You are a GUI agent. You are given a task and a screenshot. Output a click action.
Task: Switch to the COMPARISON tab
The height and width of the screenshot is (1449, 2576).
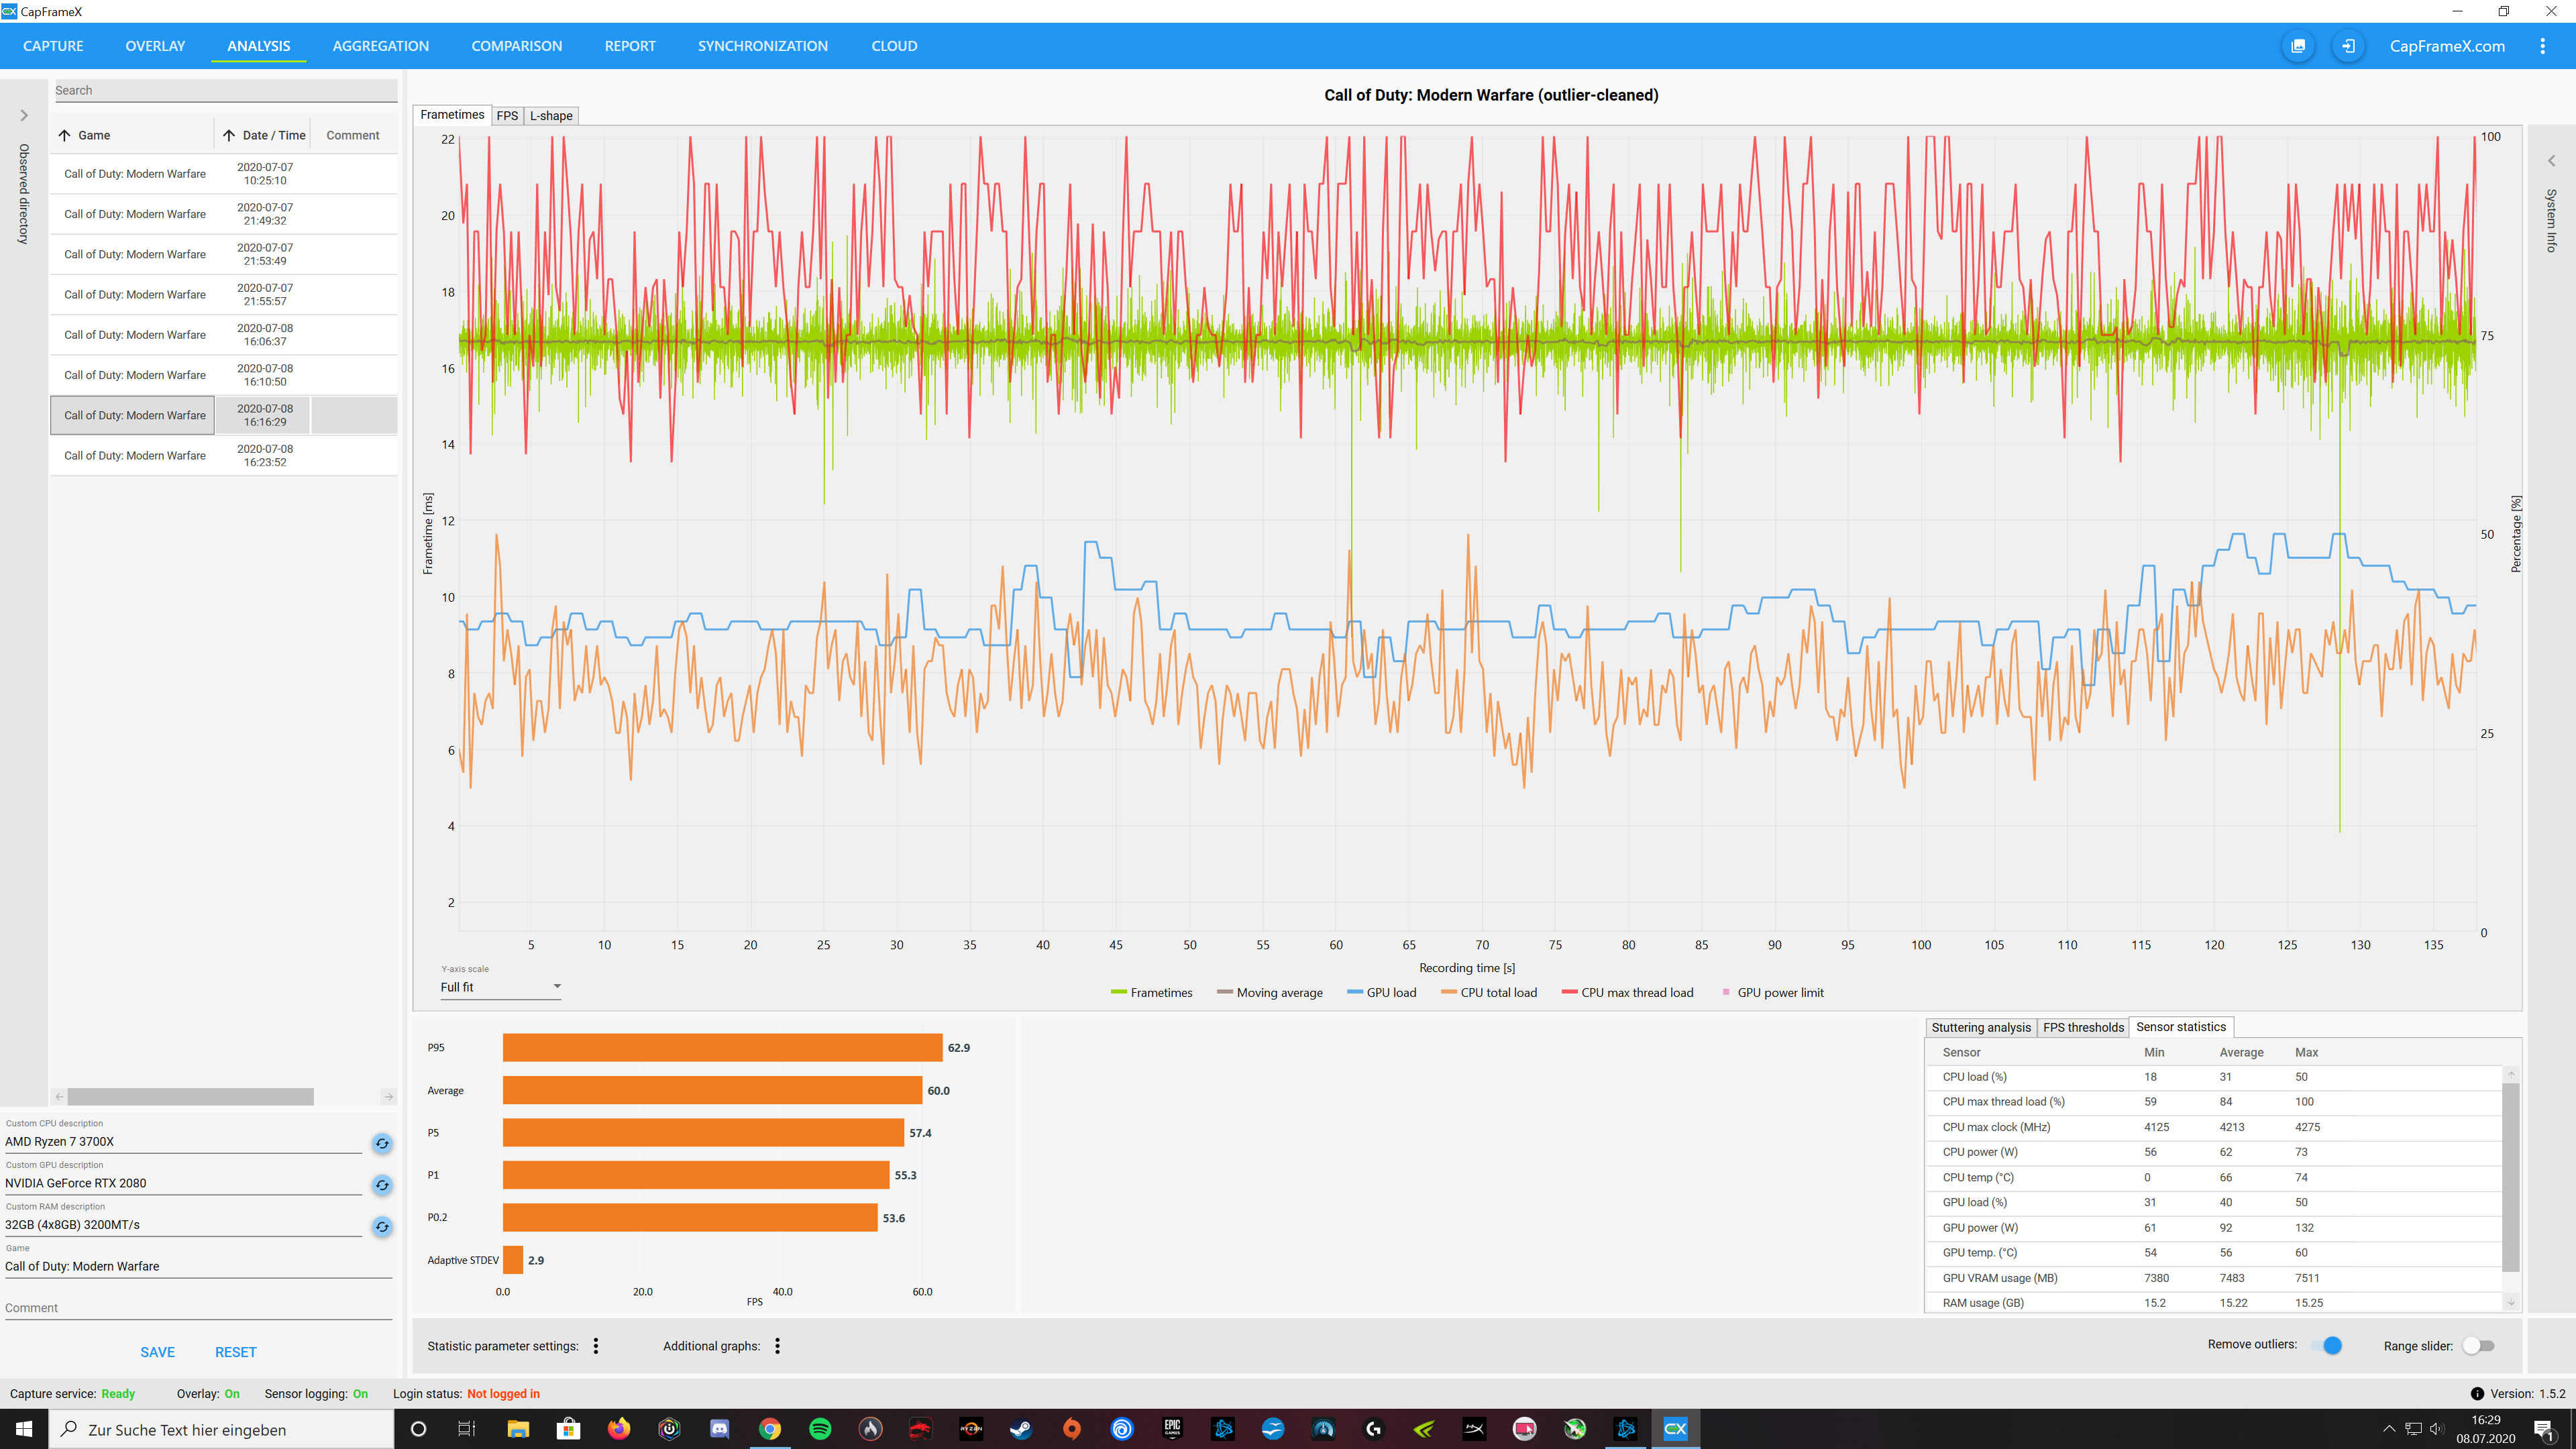[x=516, y=46]
